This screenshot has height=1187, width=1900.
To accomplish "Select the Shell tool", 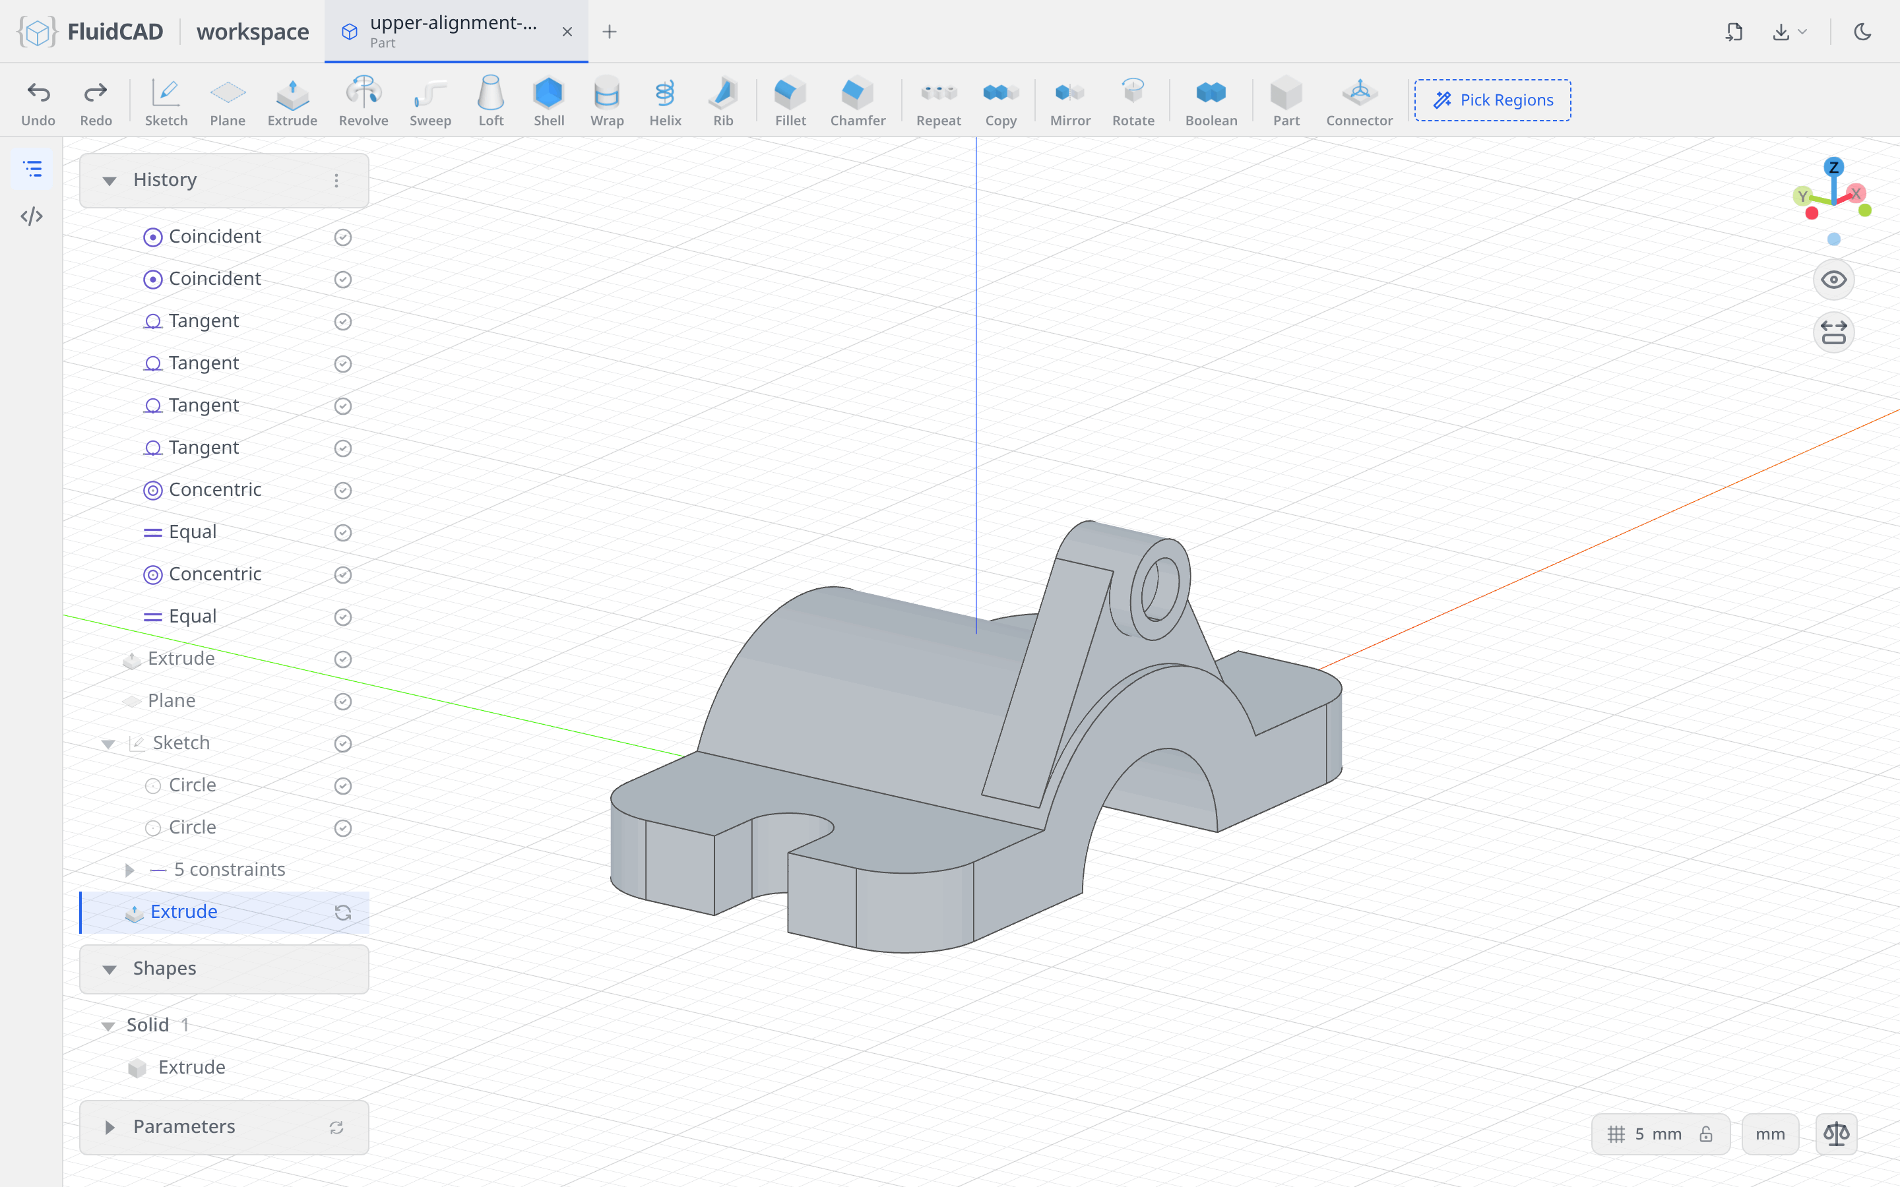I will click(549, 102).
